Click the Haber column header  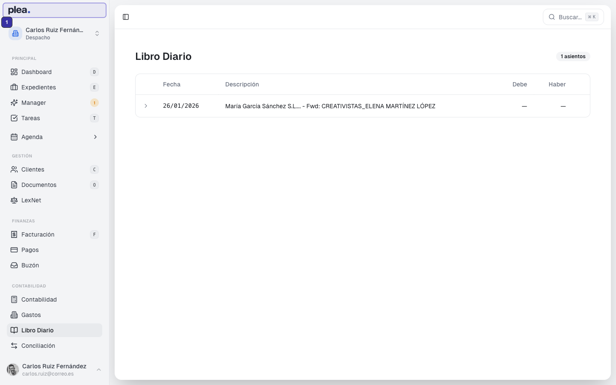[557, 84]
